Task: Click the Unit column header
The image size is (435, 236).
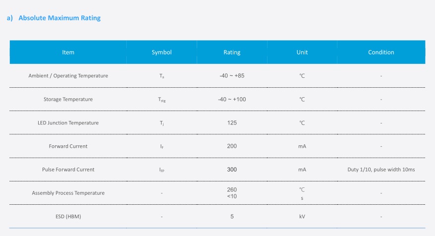Action: click(x=302, y=52)
